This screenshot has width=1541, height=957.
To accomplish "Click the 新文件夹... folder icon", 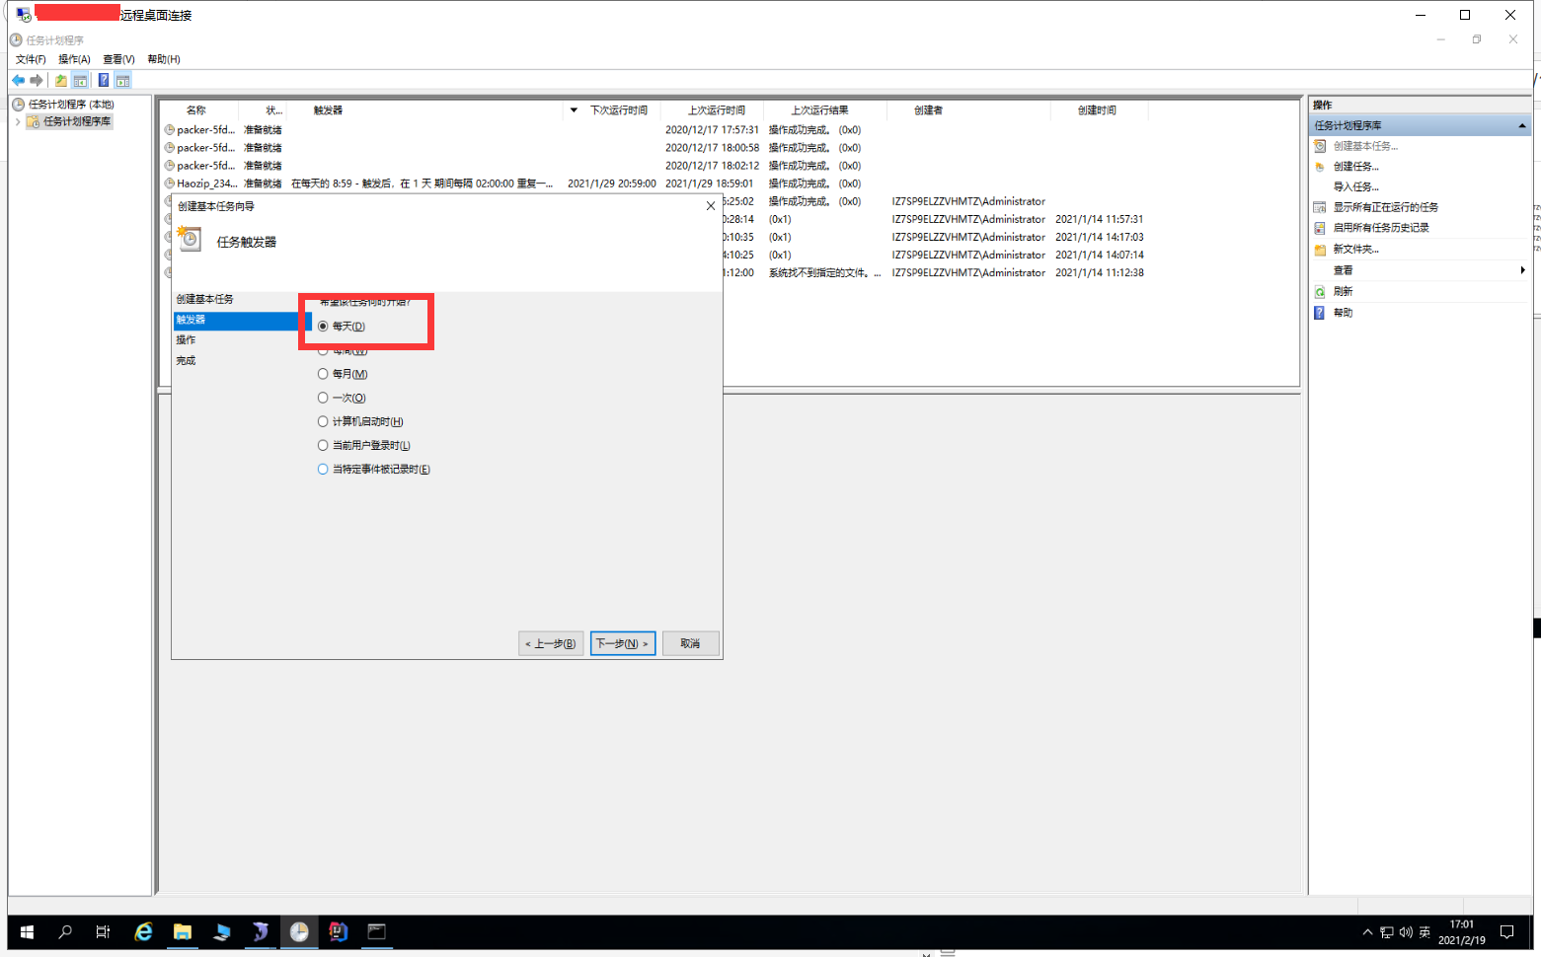I will (x=1320, y=250).
